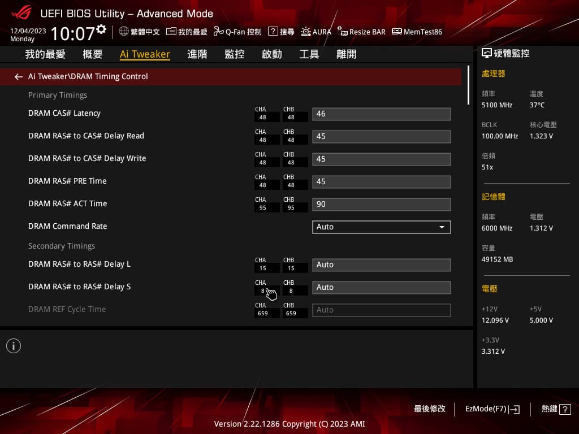This screenshot has width=579, height=434.
Task: Launch MemTest86 from the top bar
Action: click(417, 32)
